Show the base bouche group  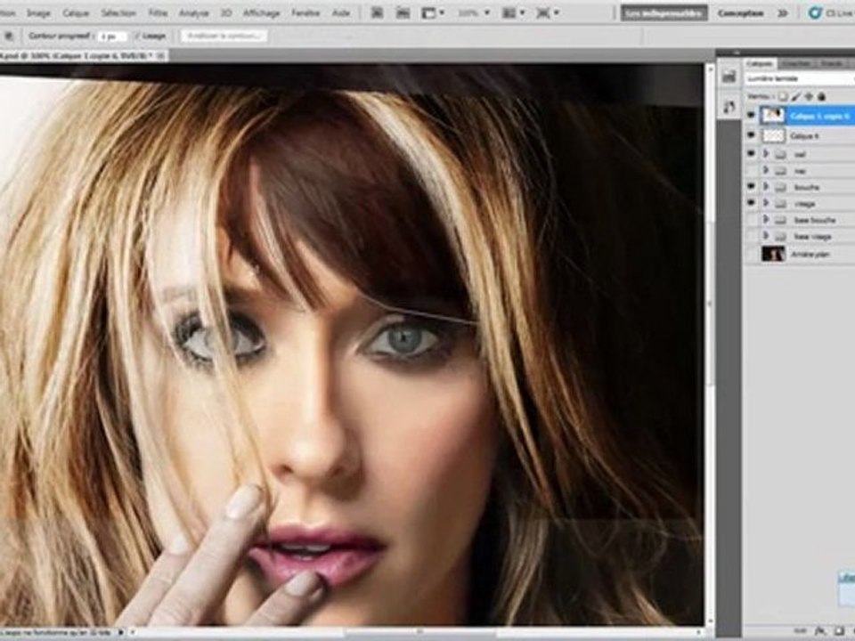(752, 220)
